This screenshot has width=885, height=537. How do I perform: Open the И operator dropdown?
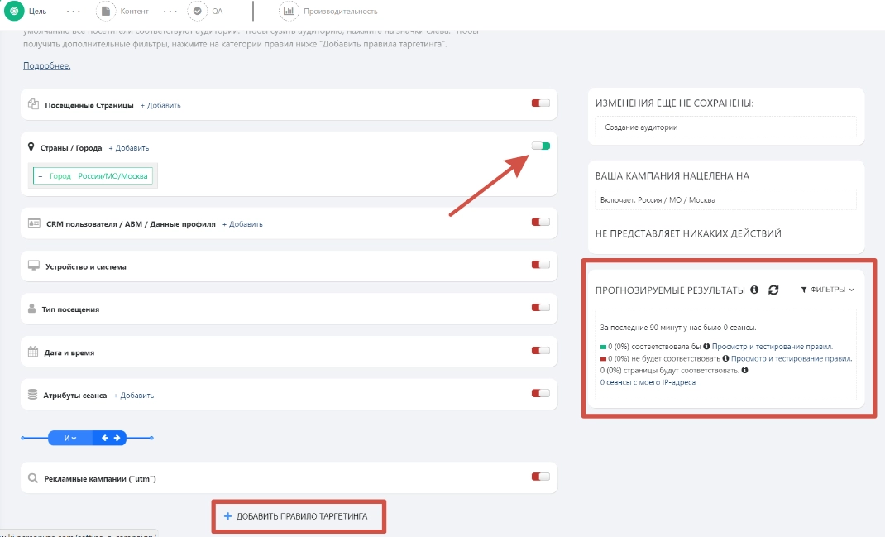(x=70, y=438)
